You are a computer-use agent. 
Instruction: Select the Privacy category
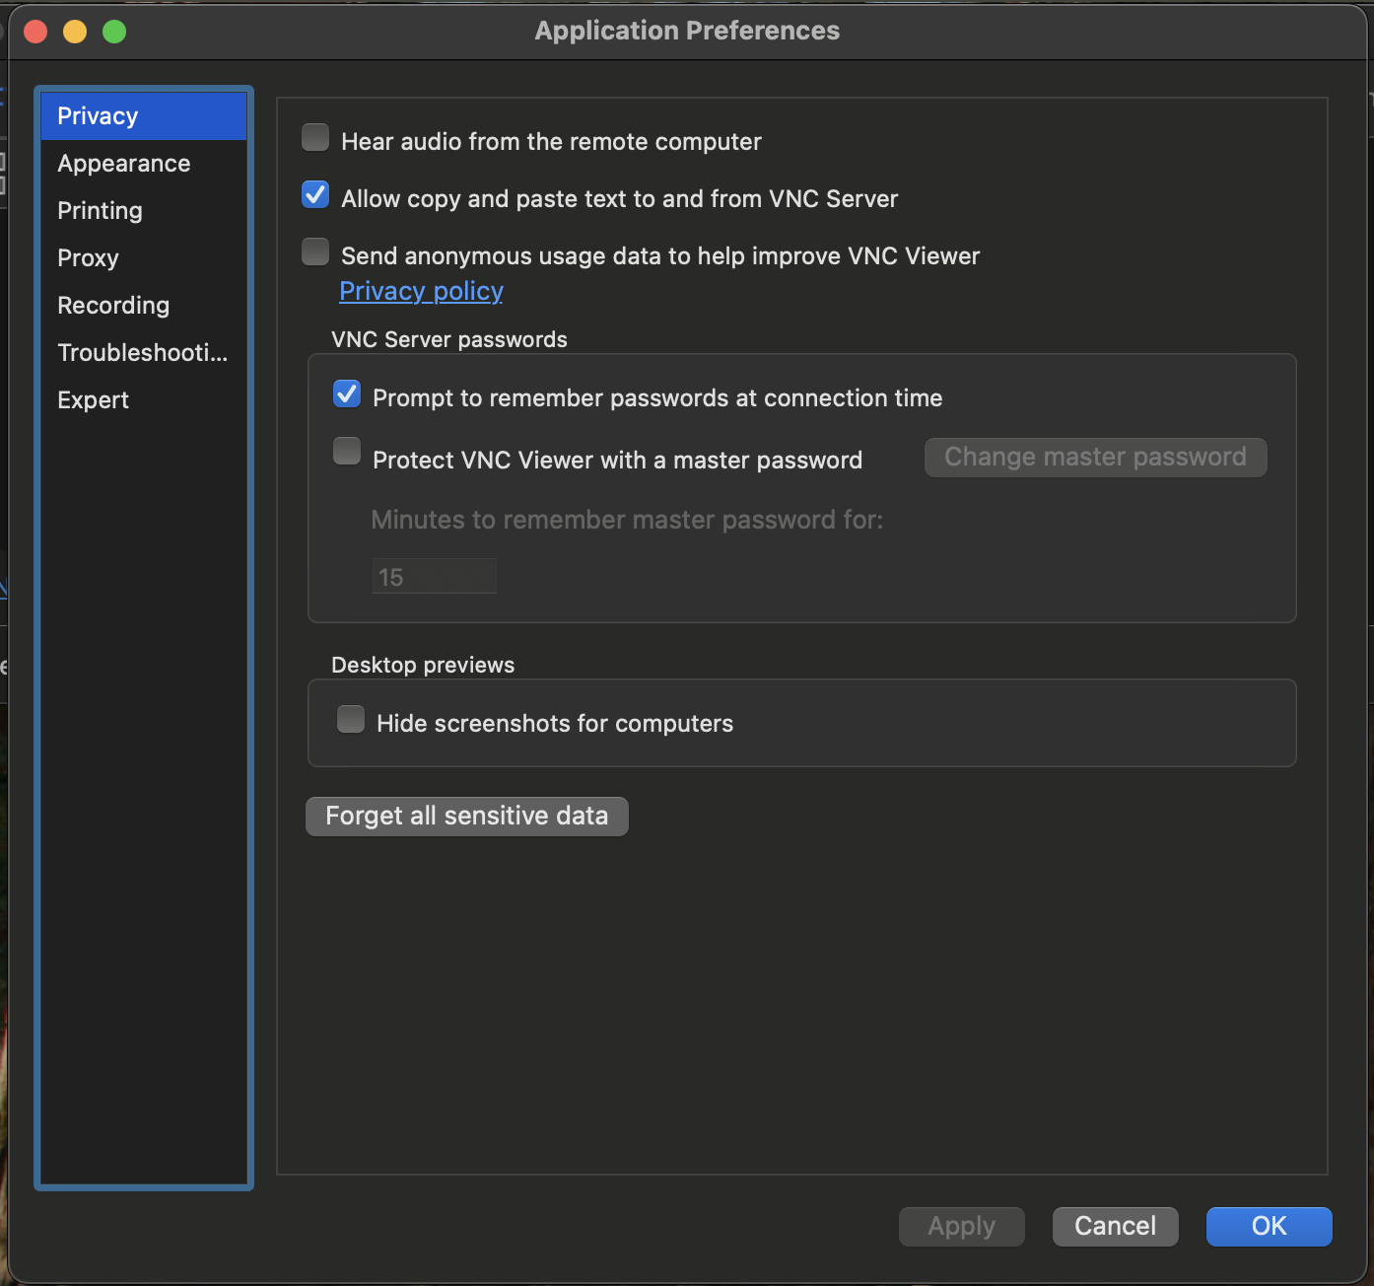144,116
